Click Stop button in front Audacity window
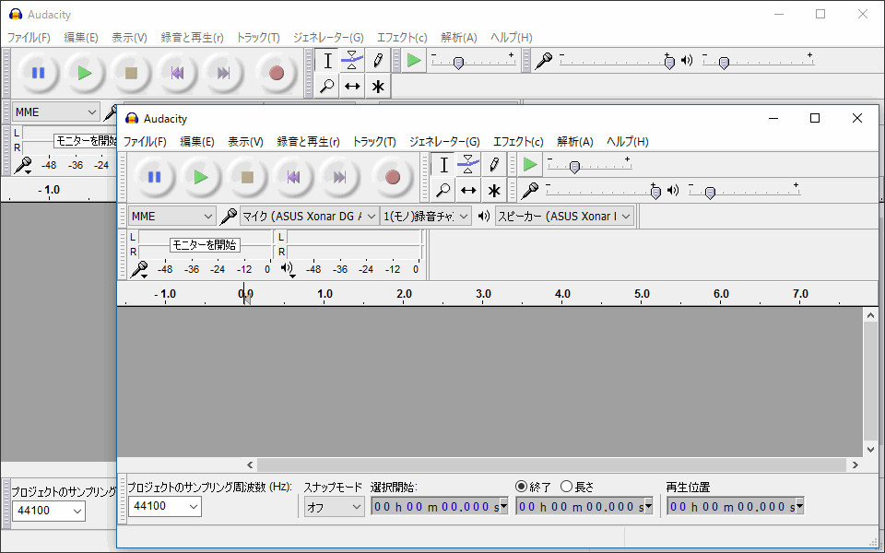Viewport: 885px width, 553px height. click(x=247, y=177)
